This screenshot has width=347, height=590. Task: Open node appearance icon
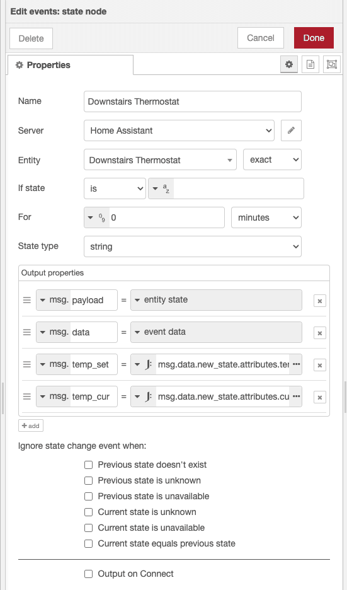tap(332, 64)
